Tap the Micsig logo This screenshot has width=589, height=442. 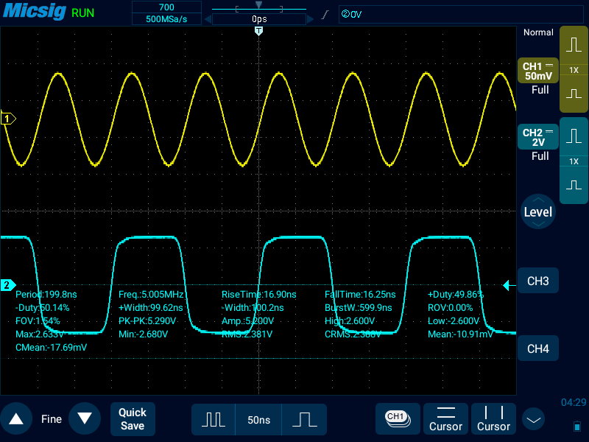pyautogui.click(x=35, y=11)
